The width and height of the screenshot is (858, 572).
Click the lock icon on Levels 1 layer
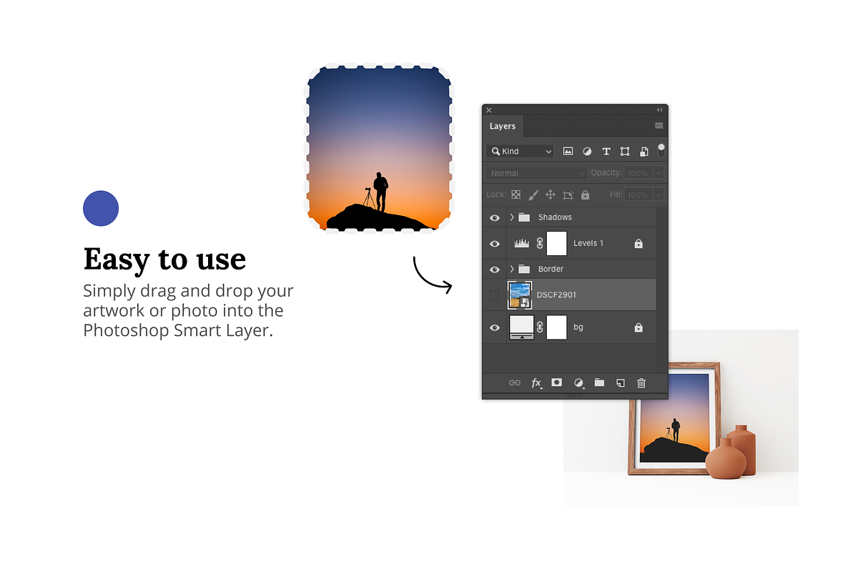click(x=638, y=243)
